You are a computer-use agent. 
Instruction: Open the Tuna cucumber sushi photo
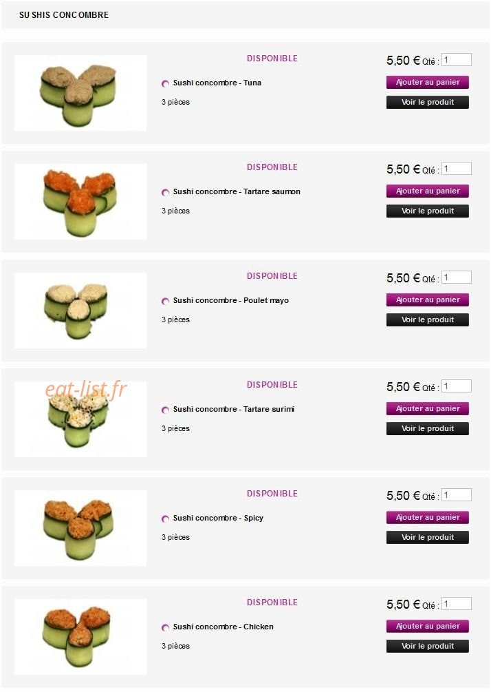80,93
